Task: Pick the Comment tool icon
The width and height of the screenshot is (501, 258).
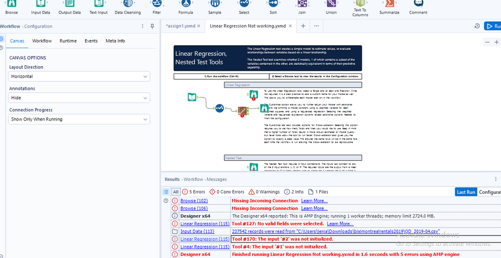Action: coord(418,4)
